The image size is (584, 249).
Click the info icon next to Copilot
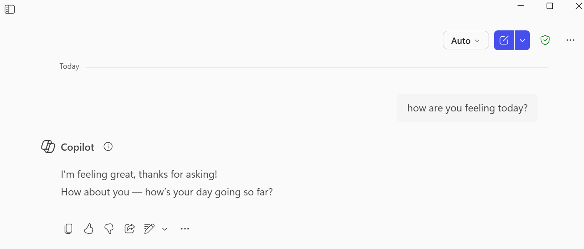108,146
